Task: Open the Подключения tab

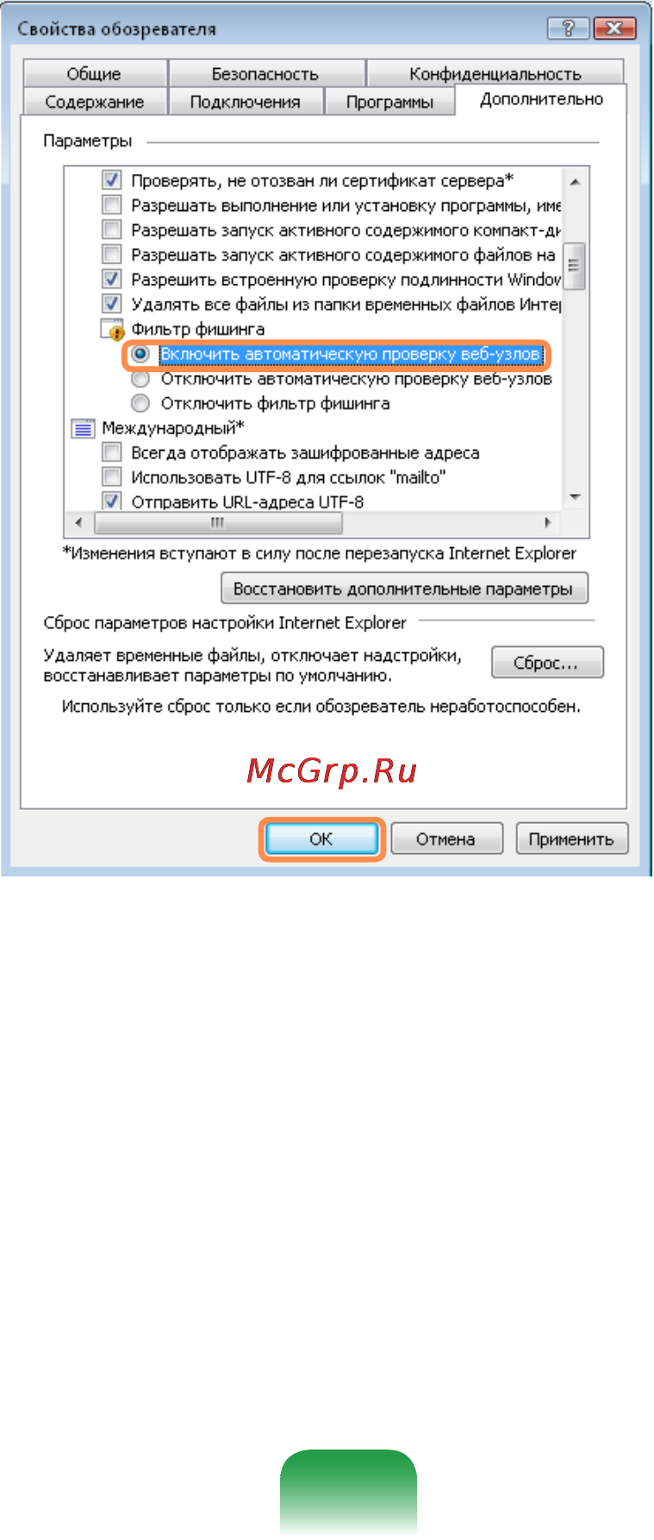Action: 246,102
